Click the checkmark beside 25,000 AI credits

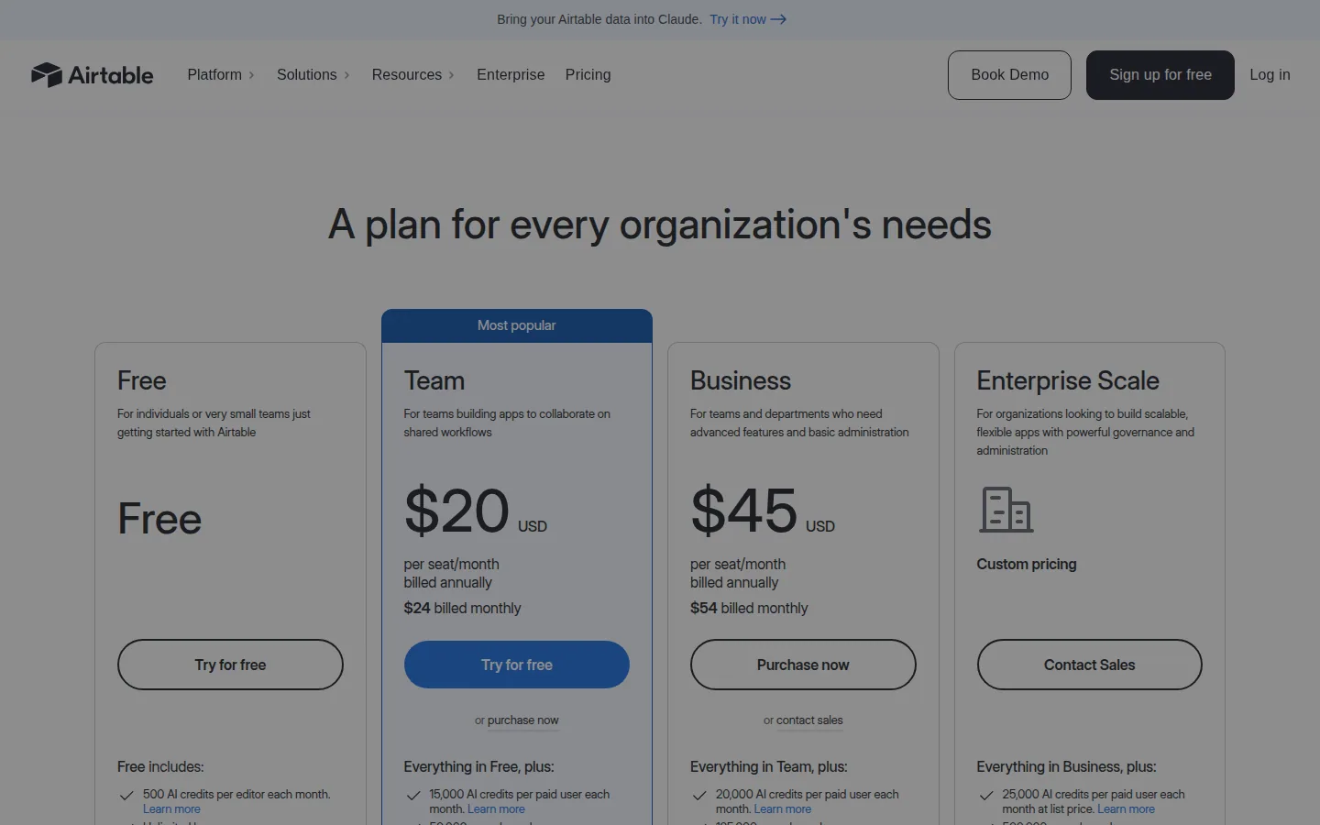point(986,796)
